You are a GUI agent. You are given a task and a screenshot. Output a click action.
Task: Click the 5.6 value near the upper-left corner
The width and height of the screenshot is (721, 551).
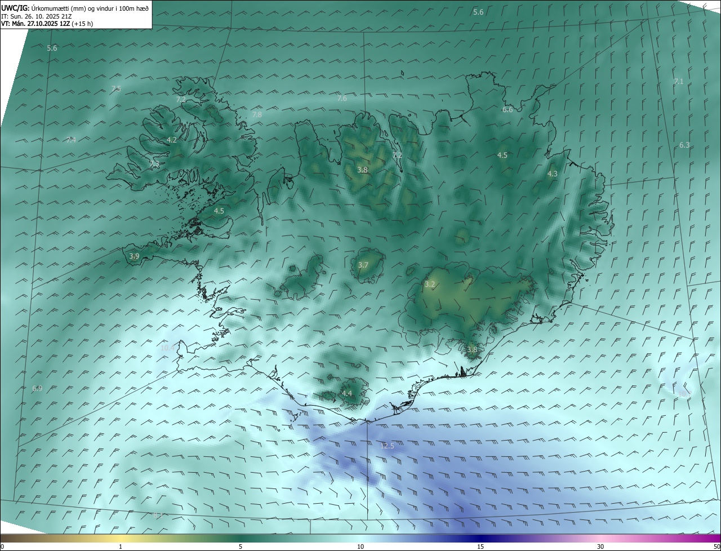click(x=52, y=48)
